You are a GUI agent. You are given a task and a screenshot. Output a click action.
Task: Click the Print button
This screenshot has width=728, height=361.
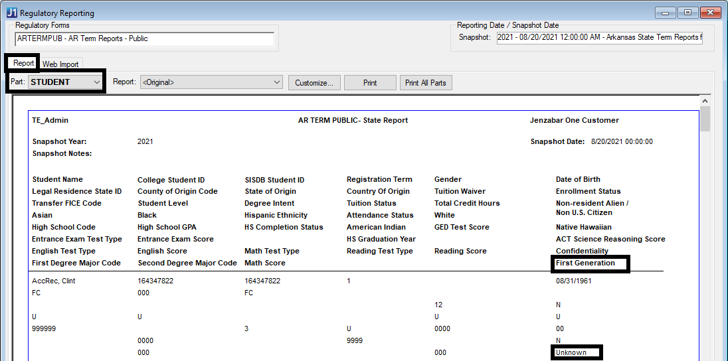click(370, 82)
